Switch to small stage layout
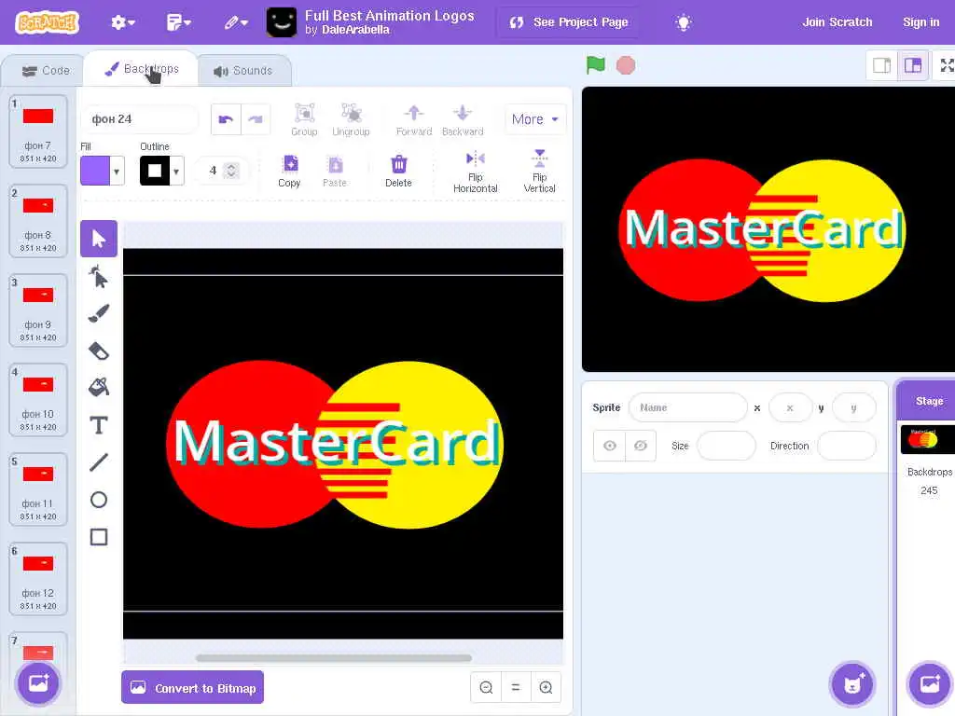955x716 pixels. pyautogui.click(x=882, y=65)
